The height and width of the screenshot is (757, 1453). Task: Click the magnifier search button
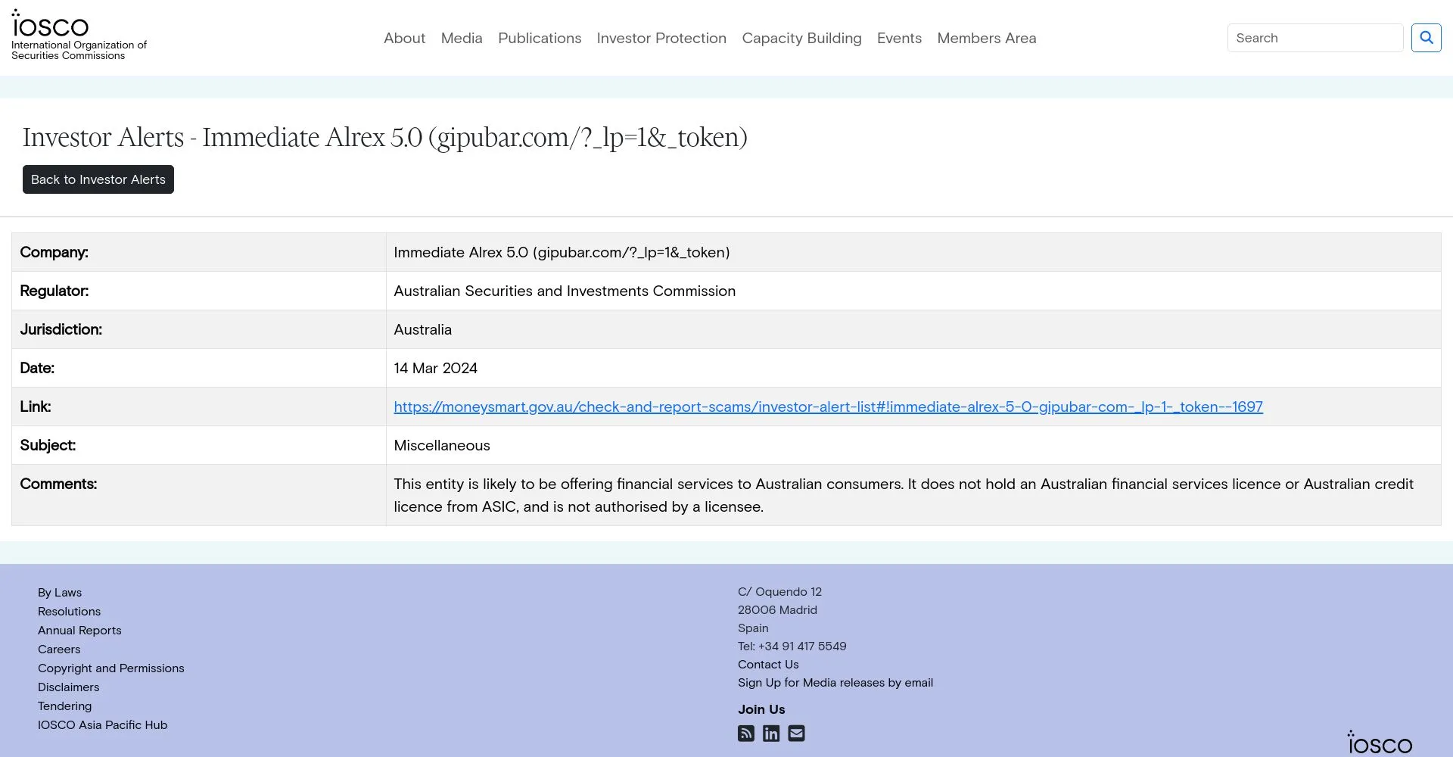pyautogui.click(x=1426, y=38)
